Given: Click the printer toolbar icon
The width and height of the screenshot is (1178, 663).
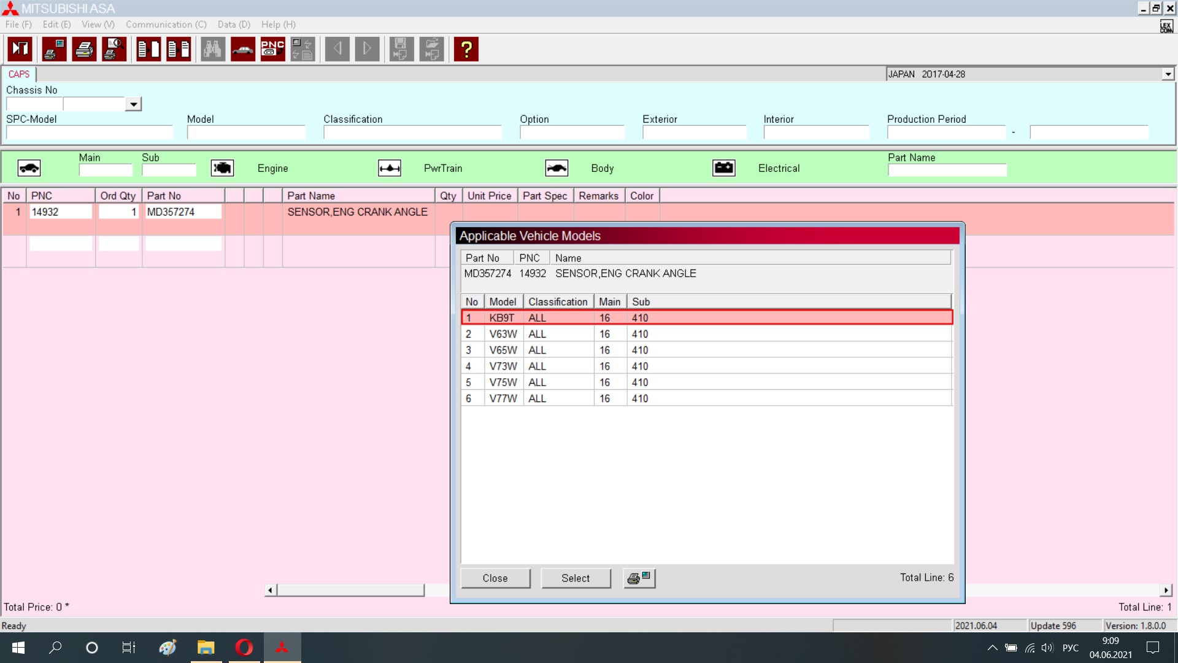Looking at the screenshot, I should tap(84, 49).
